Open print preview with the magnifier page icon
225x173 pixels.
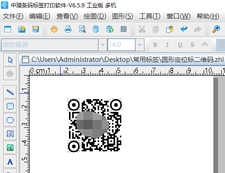[x=82, y=29]
